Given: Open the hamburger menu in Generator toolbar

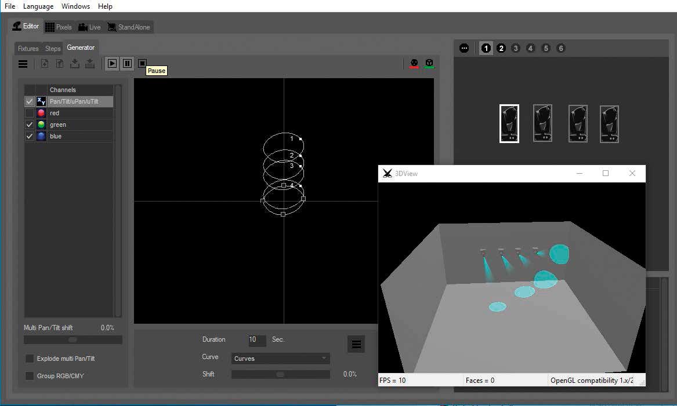Looking at the screenshot, I should [x=23, y=64].
